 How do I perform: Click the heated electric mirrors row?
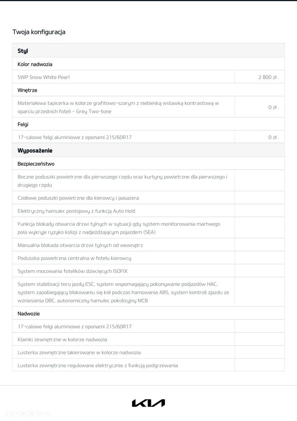point(98,365)
